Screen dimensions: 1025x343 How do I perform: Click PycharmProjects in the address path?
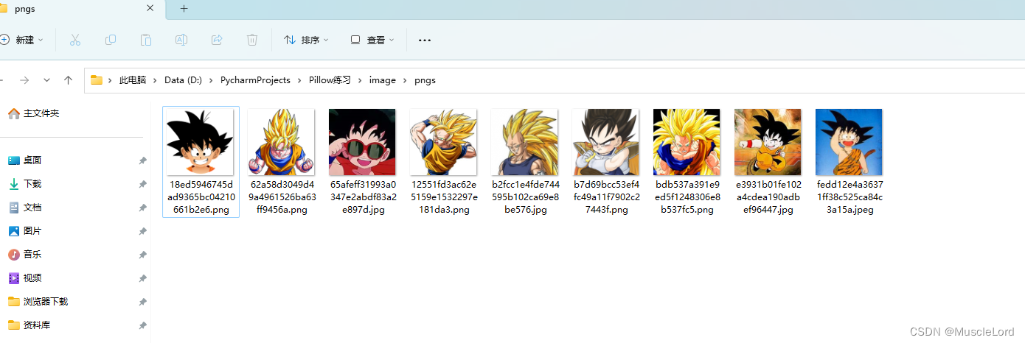coord(255,80)
